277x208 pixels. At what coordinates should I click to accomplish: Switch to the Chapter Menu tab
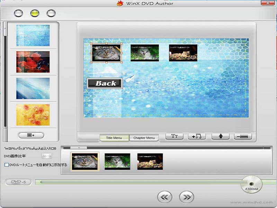pos(145,138)
